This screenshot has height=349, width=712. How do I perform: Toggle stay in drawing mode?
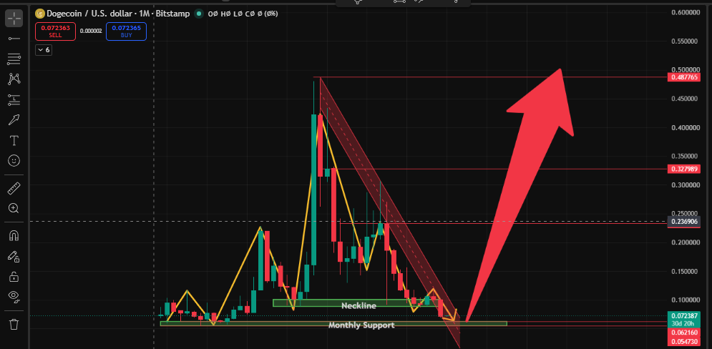[14, 256]
